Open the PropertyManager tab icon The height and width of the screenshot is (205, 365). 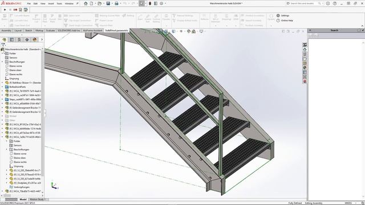[x=12, y=39]
